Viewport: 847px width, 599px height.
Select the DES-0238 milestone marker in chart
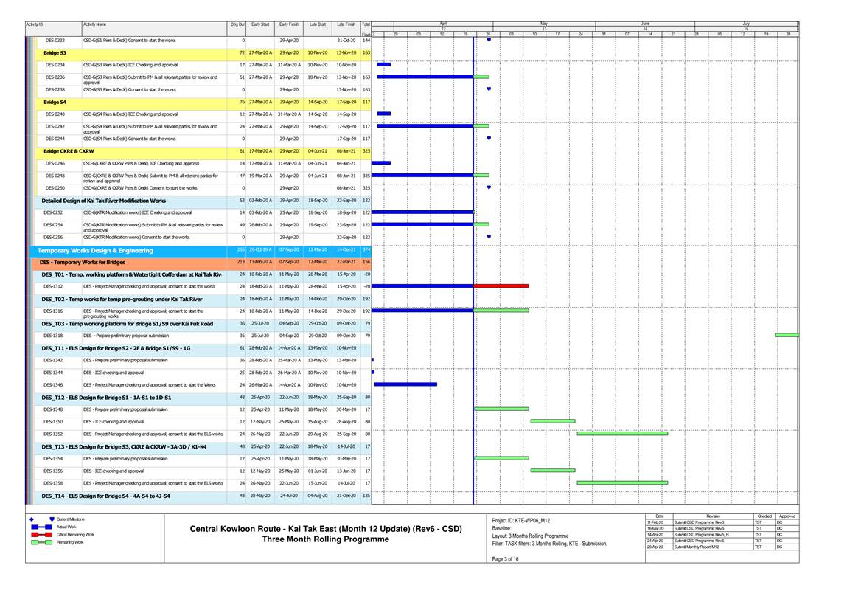[489, 89]
